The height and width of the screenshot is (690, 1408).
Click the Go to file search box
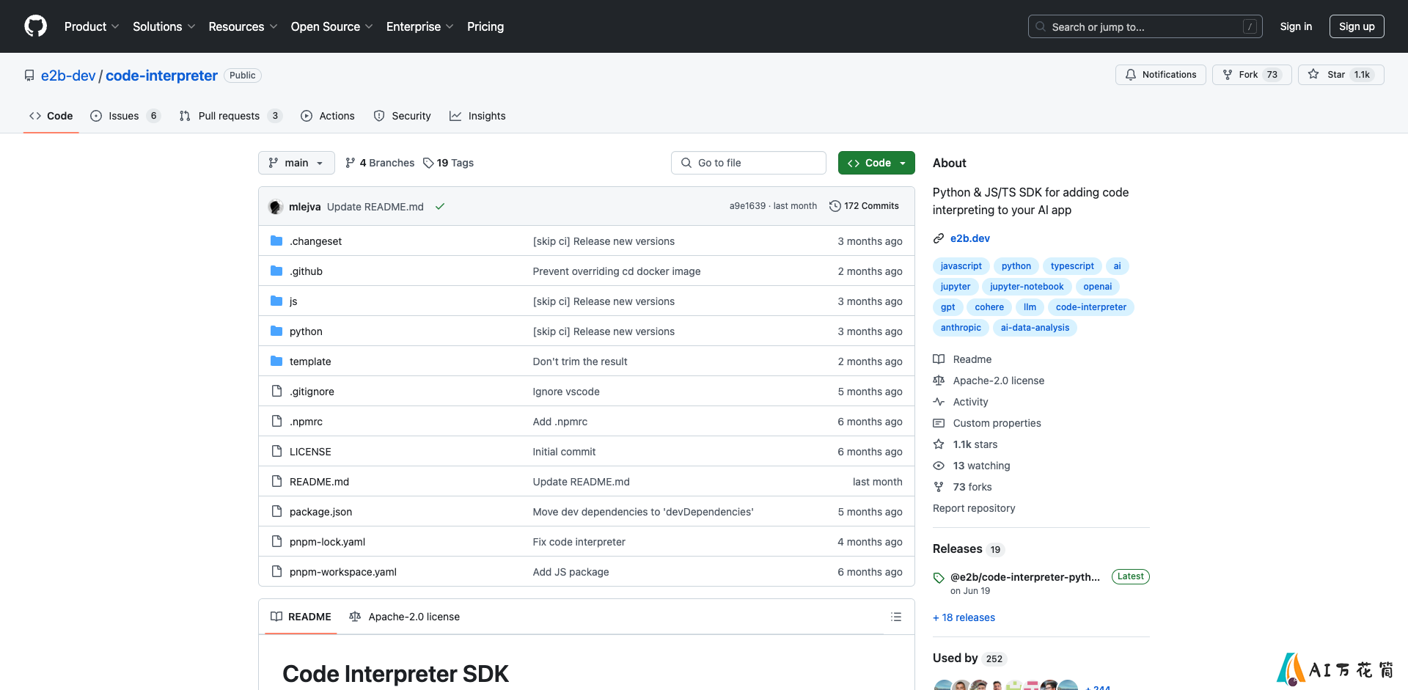click(x=749, y=163)
